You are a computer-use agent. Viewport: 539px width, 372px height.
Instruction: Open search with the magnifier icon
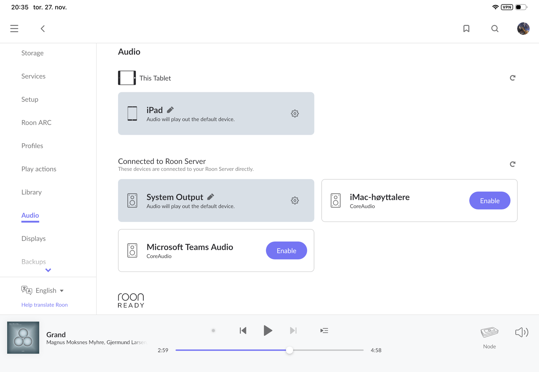(495, 29)
